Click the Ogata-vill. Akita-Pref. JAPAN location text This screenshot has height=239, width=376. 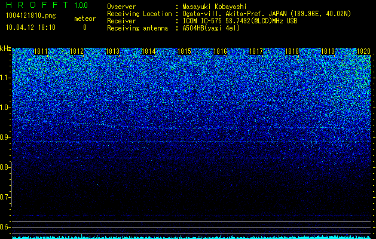pos(267,14)
